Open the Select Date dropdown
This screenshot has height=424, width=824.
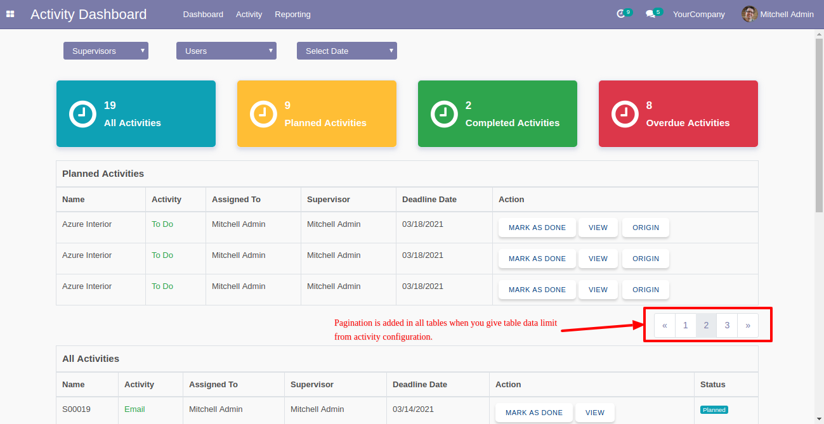[x=347, y=51]
